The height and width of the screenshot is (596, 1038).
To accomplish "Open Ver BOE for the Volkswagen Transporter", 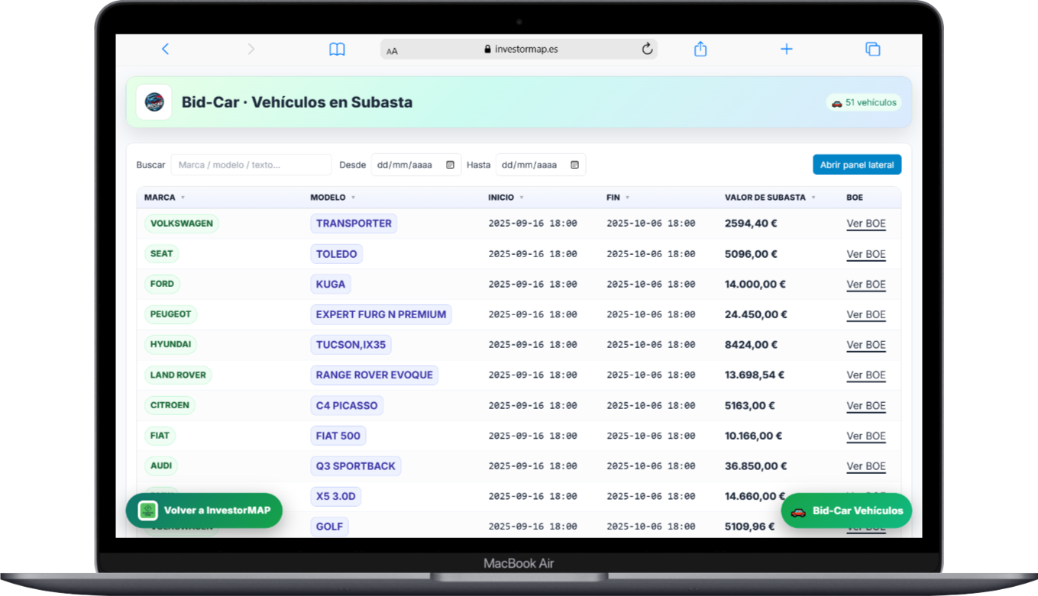I will pos(866,223).
